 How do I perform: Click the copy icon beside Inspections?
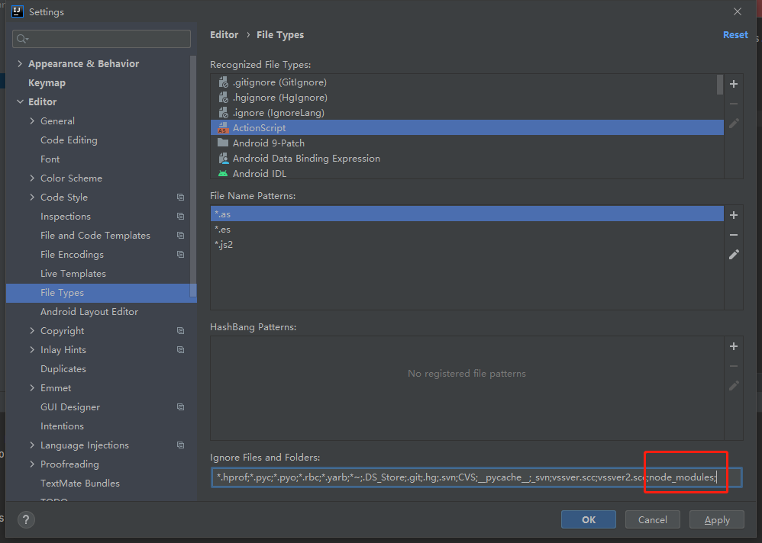tap(180, 217)
